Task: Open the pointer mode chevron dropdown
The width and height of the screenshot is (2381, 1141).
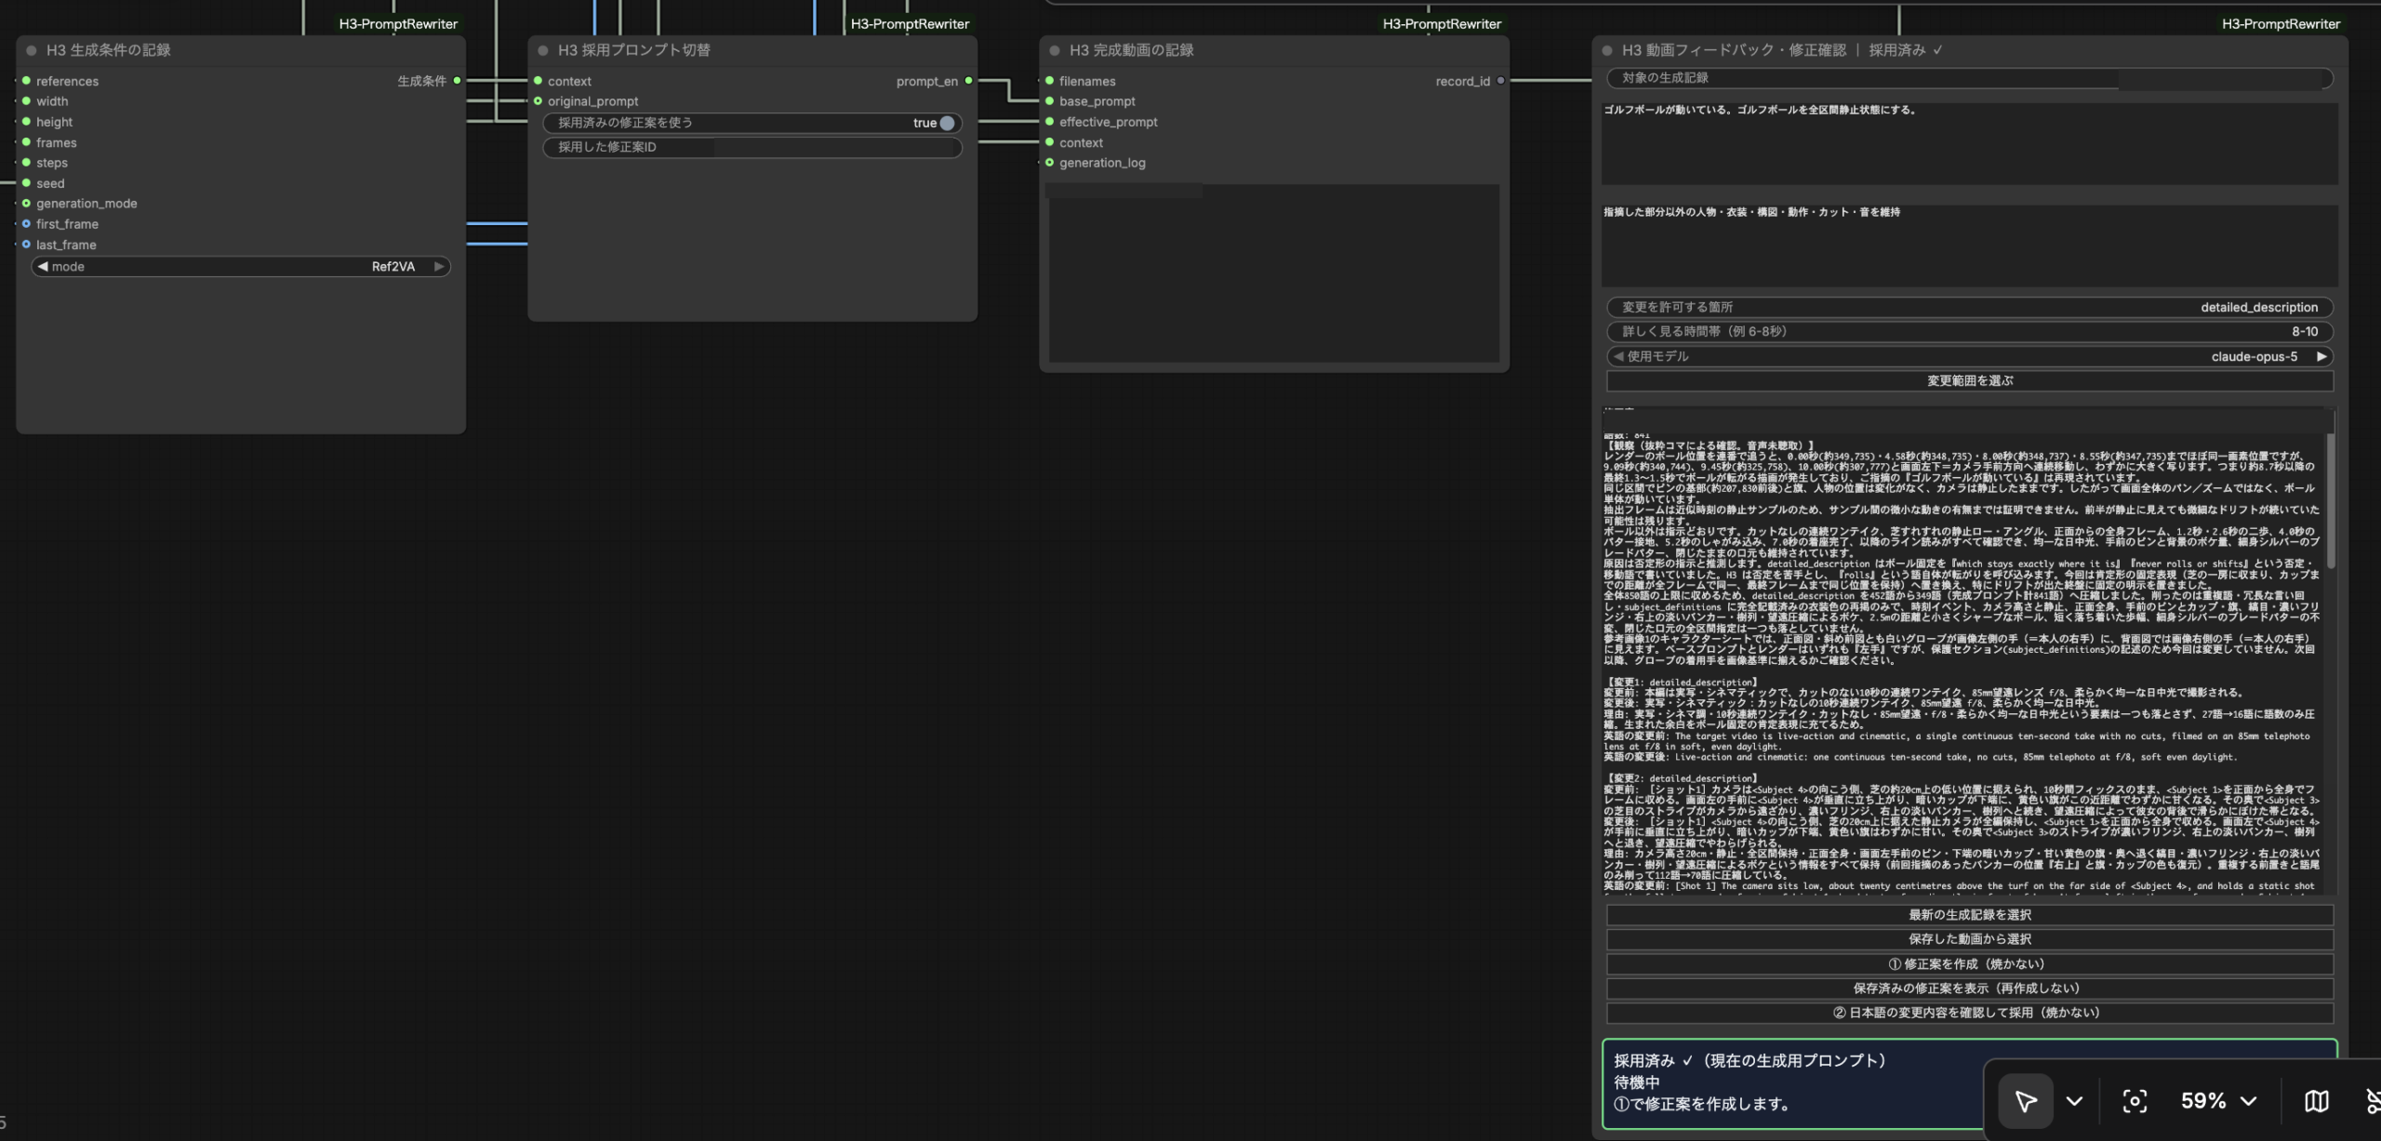Action: coord(2074,1101)
